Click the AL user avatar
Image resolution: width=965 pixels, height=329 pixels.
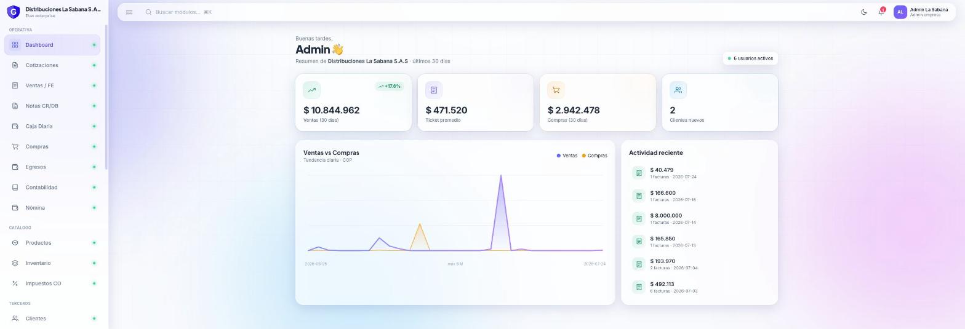(x=900, y=12)
